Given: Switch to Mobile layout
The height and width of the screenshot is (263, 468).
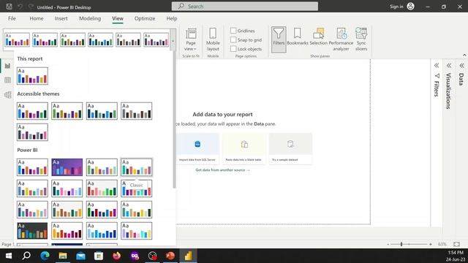Looking at the screenshot, I should click(213, 39).
